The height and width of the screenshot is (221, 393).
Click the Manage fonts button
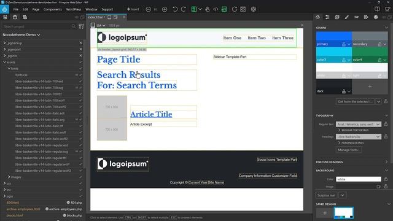[349, 150]
